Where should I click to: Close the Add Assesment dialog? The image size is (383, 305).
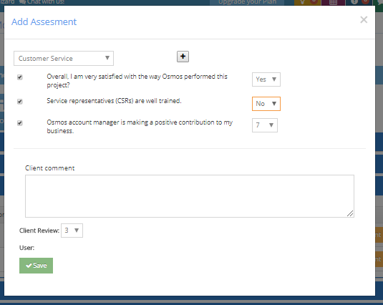click(x=364, y=19)
